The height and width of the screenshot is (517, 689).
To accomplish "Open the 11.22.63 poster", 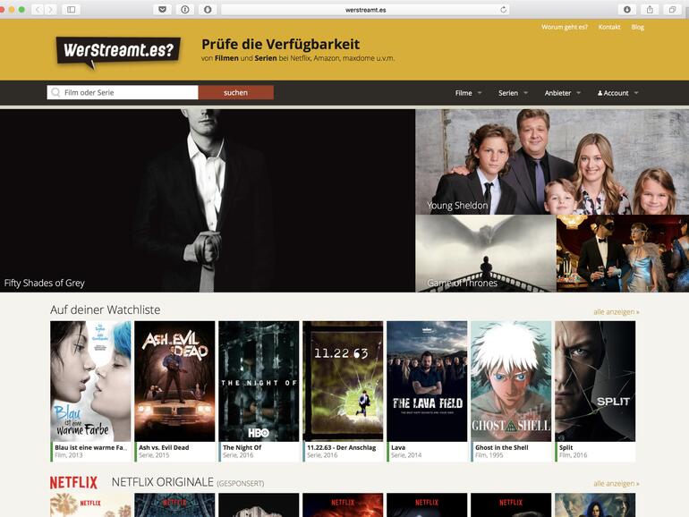I will pos(343,381).
